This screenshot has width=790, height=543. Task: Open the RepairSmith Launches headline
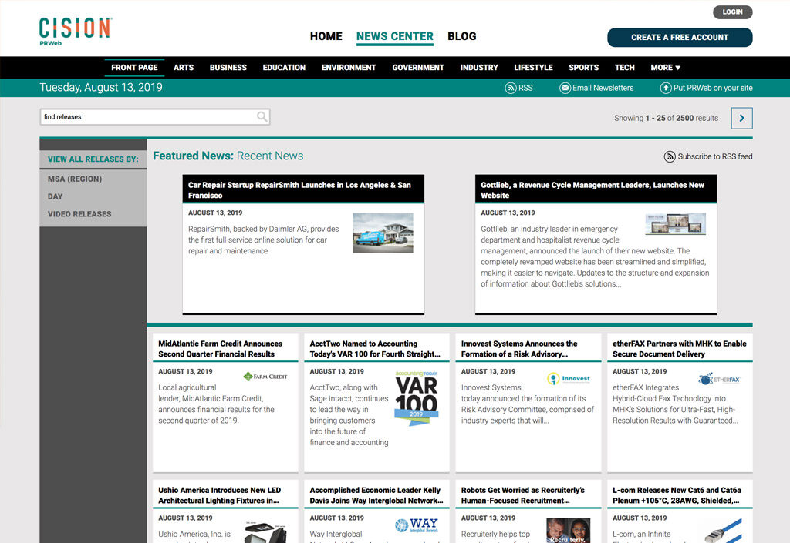[300, 190]
